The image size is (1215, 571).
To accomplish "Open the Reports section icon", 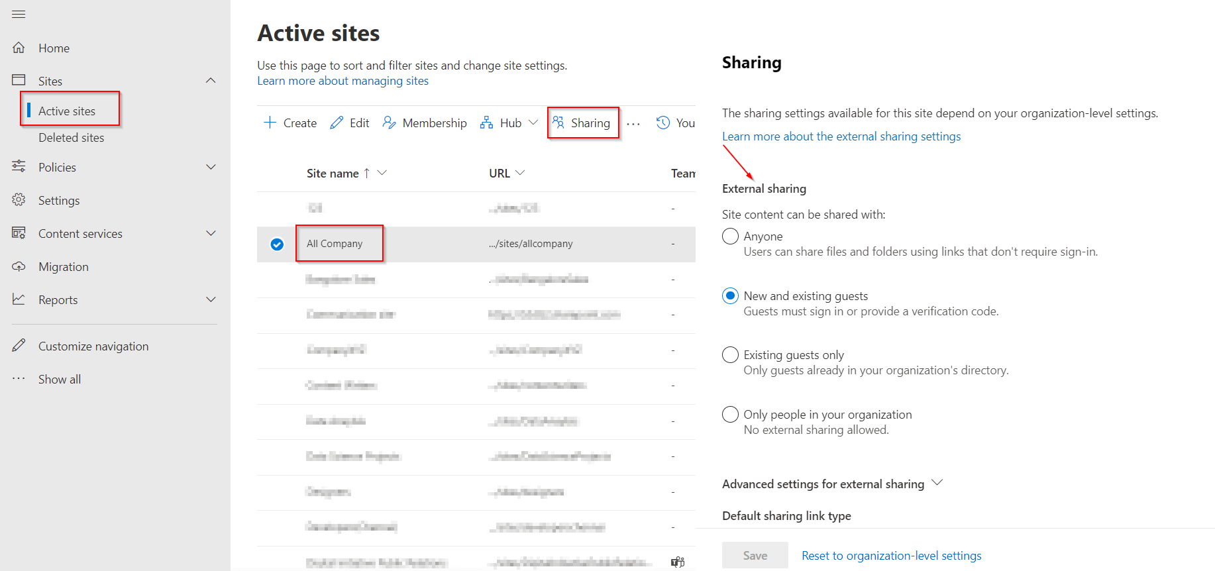I will coord(19,299).
